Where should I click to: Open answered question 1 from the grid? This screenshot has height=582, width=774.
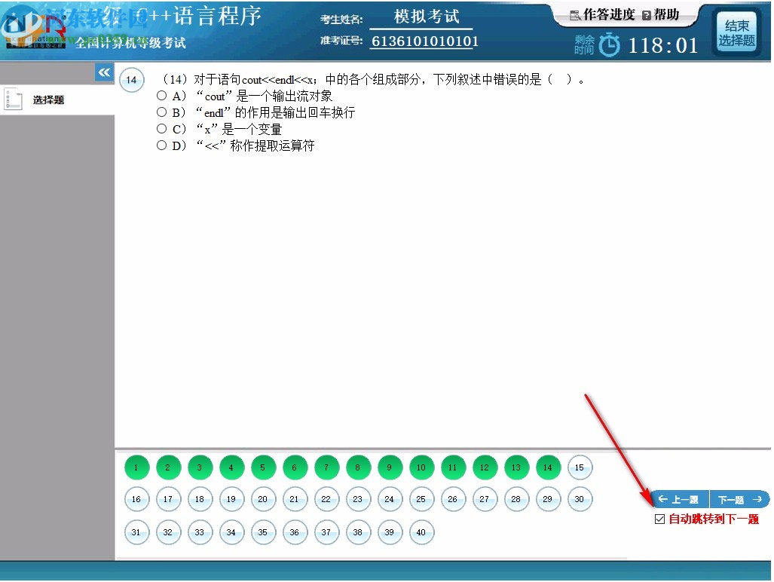136,467
